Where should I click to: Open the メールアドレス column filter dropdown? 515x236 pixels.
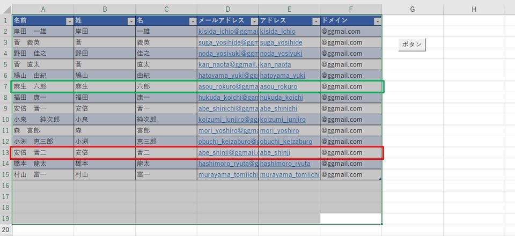pos(254,21)
